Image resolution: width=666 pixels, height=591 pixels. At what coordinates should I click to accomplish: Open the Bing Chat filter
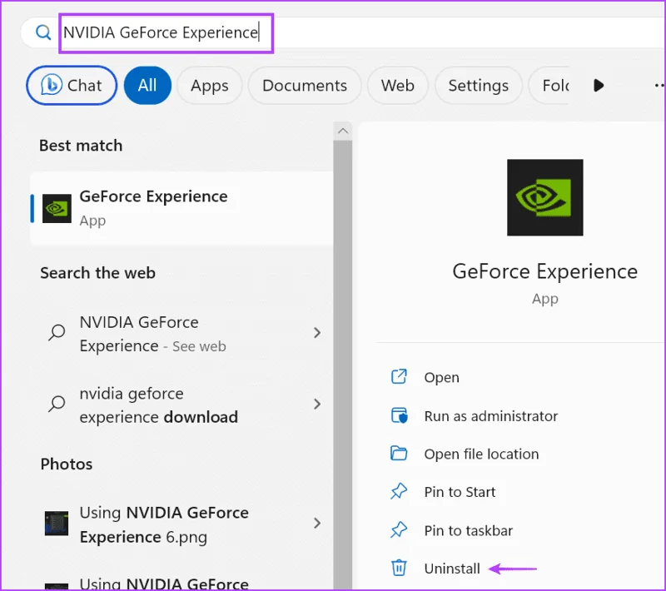click(x=72, y=86)
